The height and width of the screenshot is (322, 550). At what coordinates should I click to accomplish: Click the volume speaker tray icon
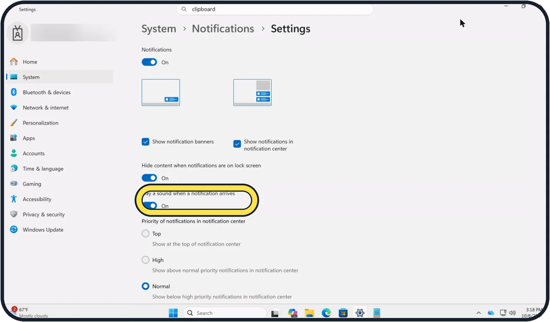[512, 313]
